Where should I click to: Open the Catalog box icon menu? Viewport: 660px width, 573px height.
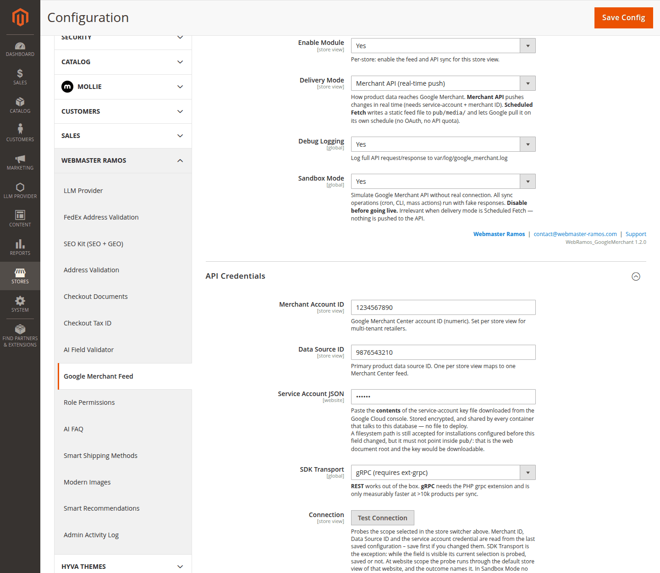[x=20, y=105]
